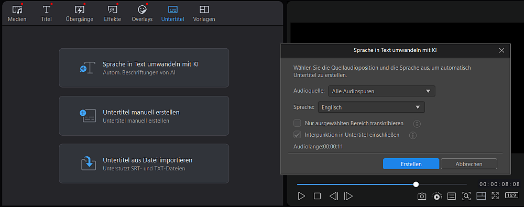The width and height of the screenshot is (524, 207).
Task: Switch to the Titel tab
Action: [x=47, y=14]
